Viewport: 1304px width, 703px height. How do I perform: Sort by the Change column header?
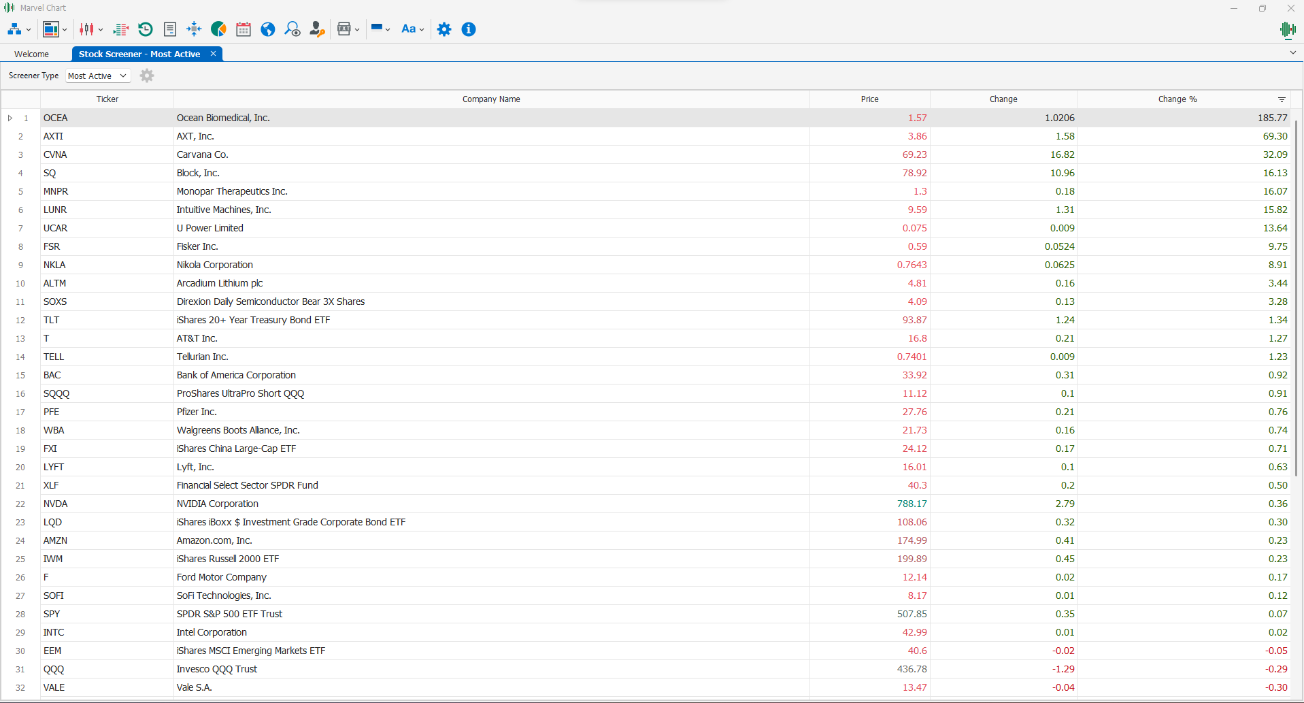(x=1003, y=99)
